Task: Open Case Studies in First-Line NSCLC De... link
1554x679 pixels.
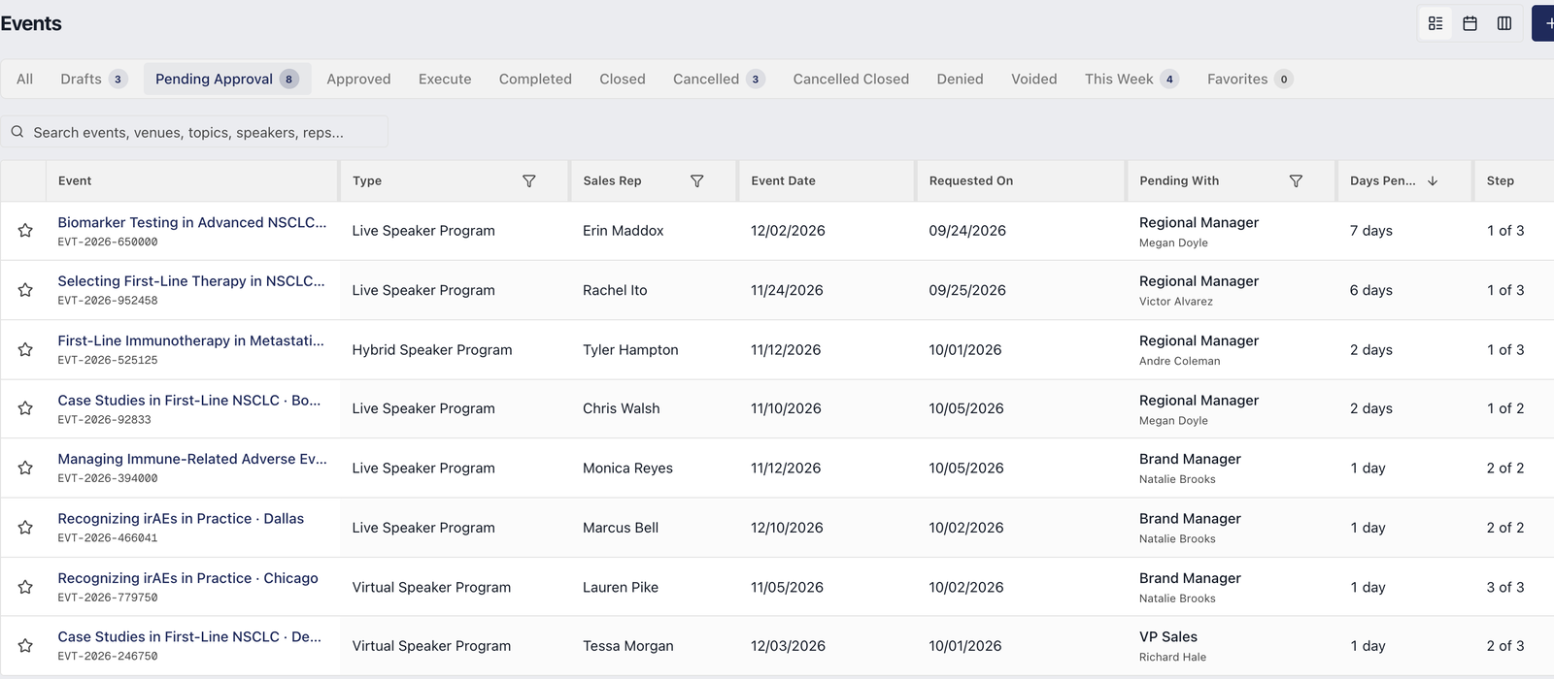Action: [189, 637]
